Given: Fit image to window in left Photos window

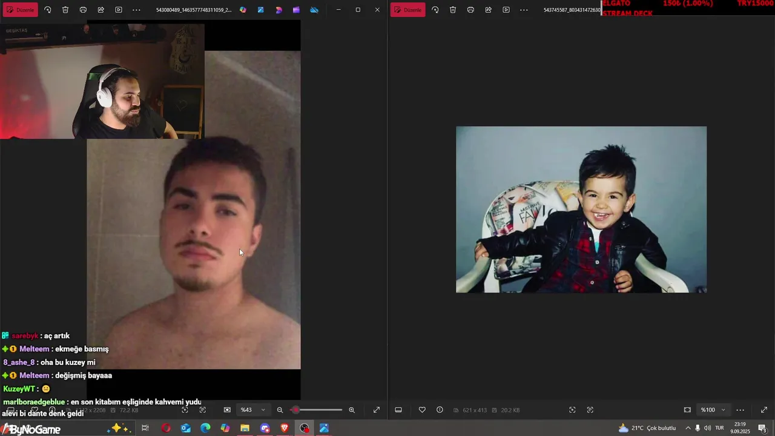Looking at the screenshot, I should pyautogui.click(x=227, y=410).
